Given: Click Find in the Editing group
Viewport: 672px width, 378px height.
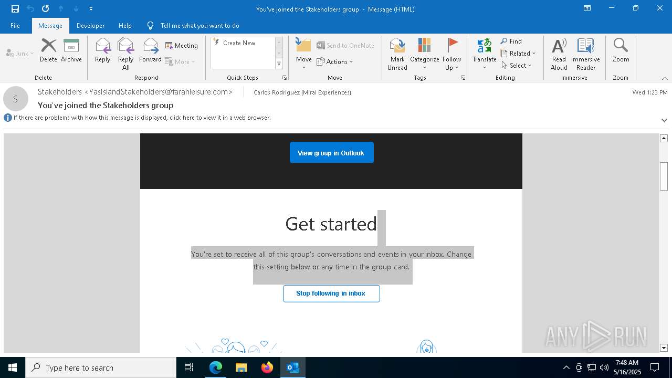Looking at the screenshot, I should [x=511, y=41].
